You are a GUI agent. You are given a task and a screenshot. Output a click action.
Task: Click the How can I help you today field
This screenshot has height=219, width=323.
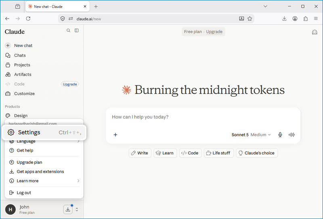203,117
